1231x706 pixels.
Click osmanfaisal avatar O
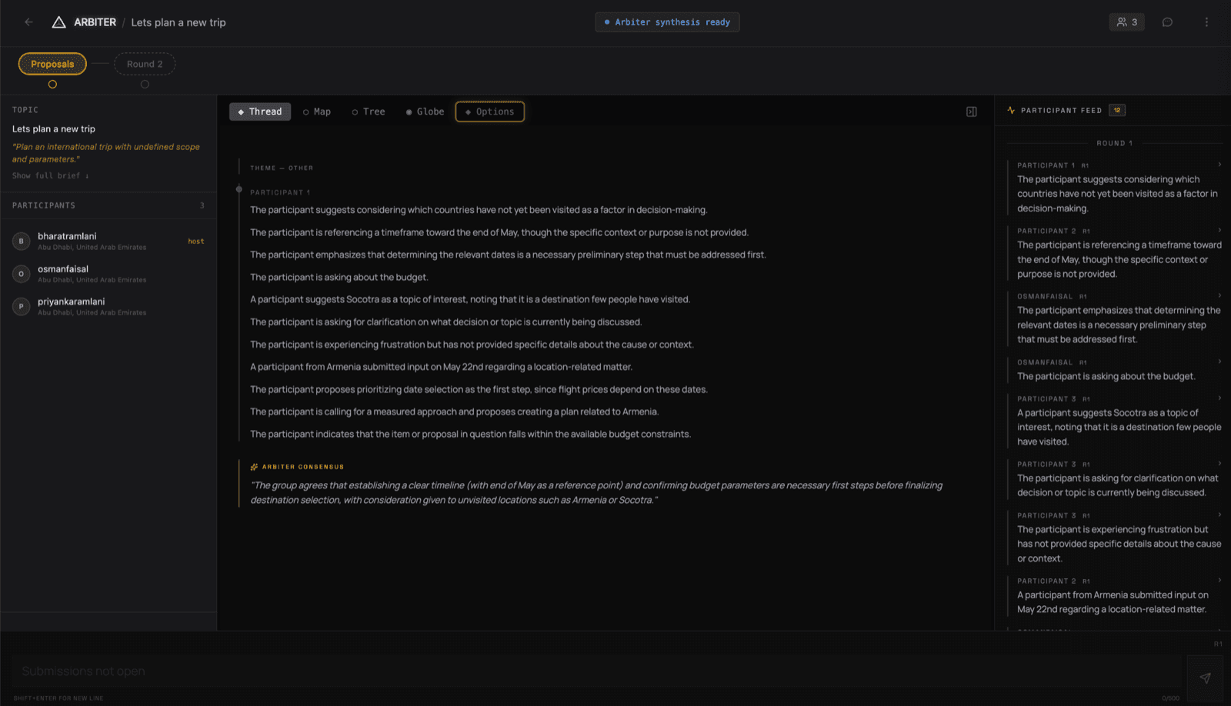(x=21, y=274)
